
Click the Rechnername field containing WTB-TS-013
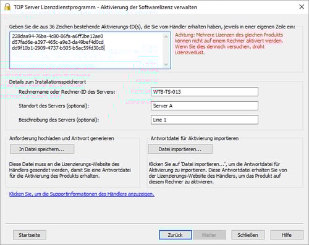205,92
